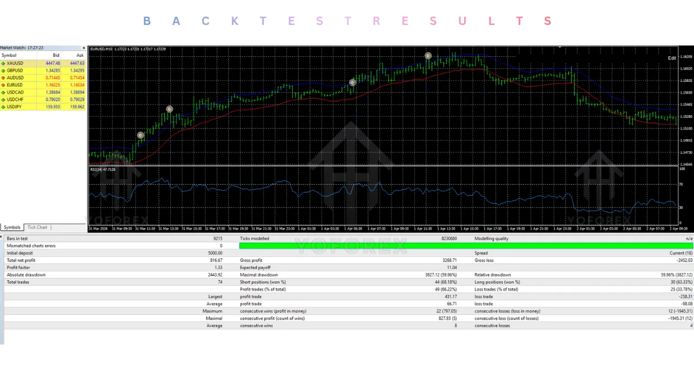Select trade marker above 31 Mar 13:30

click(170, 109)
